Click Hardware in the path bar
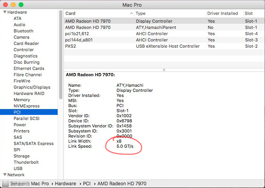The width and height of the screenshot is (265, 188). tap(65, 184)
